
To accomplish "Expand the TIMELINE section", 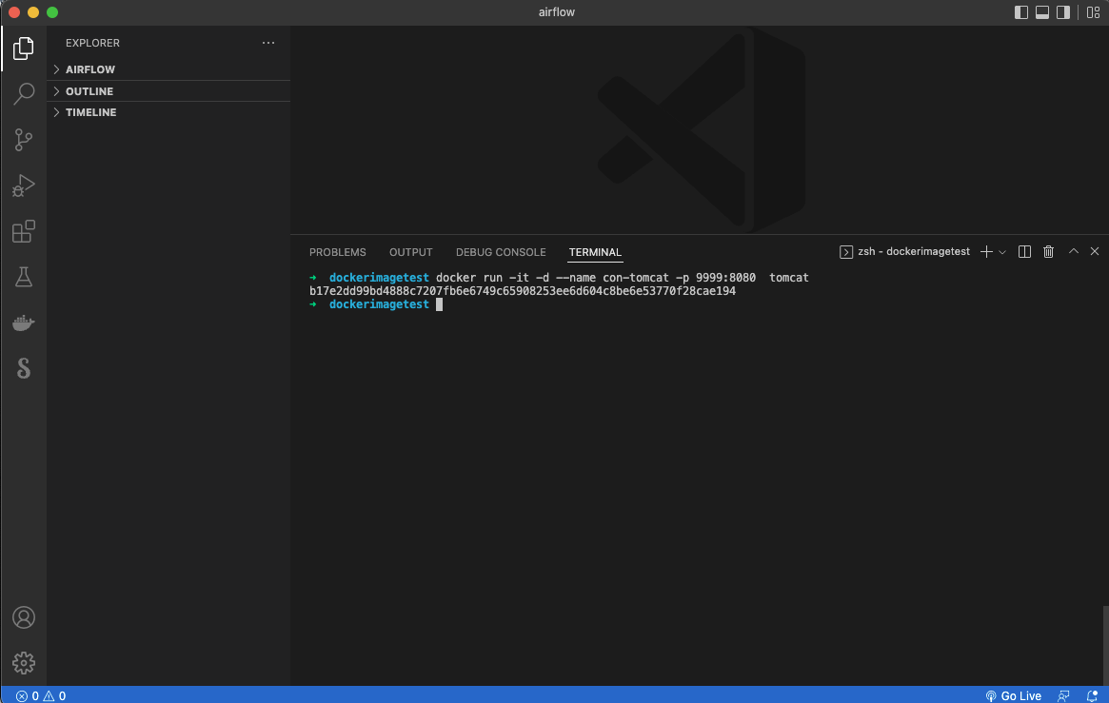I will [x=168, y=112].
